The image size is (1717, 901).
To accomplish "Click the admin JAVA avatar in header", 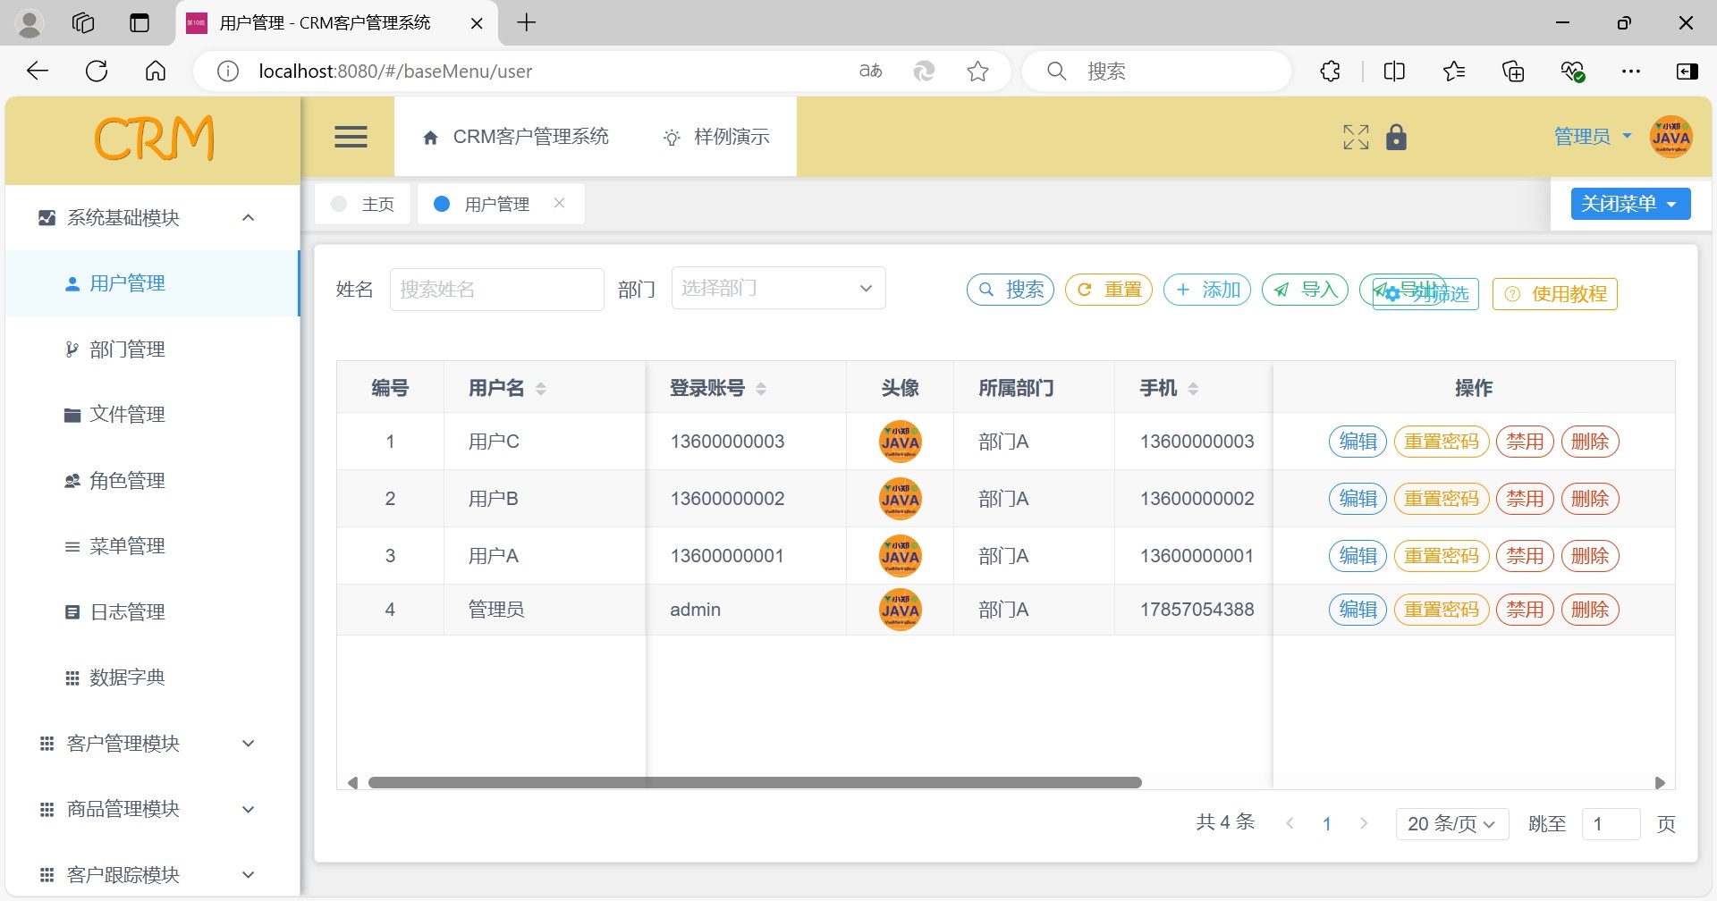I will pos(1670,137).
